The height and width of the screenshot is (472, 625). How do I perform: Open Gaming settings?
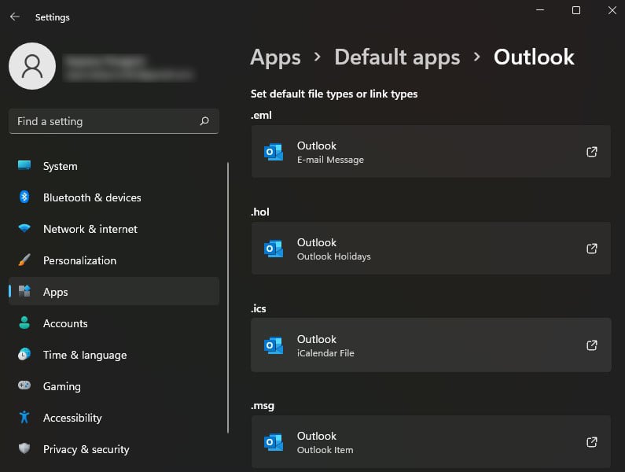coord(61,386)
